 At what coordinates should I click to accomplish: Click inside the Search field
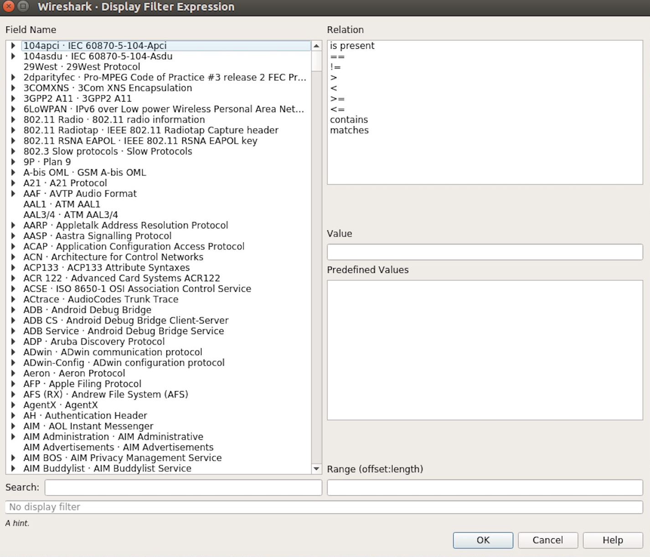(182, 487)
